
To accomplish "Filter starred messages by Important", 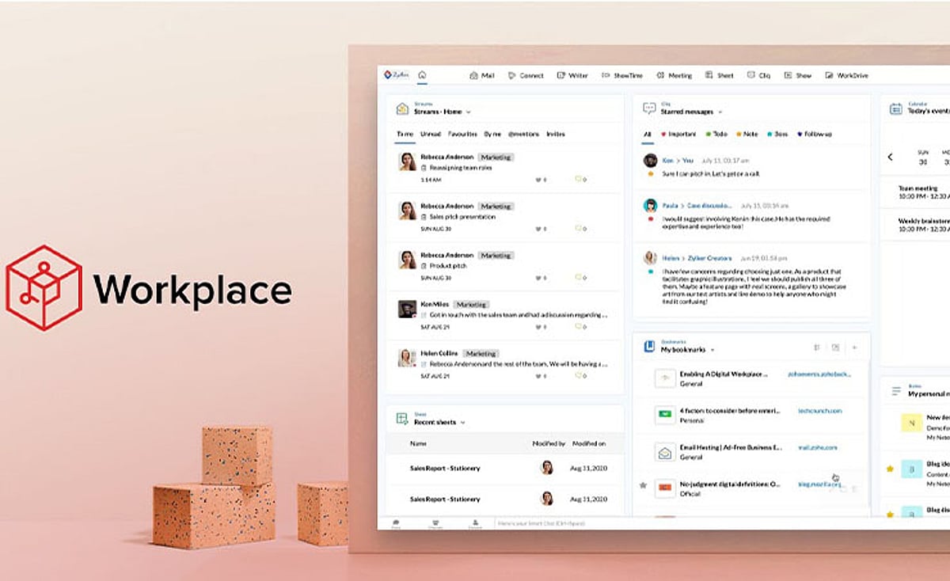I will (x=680, y=135).
